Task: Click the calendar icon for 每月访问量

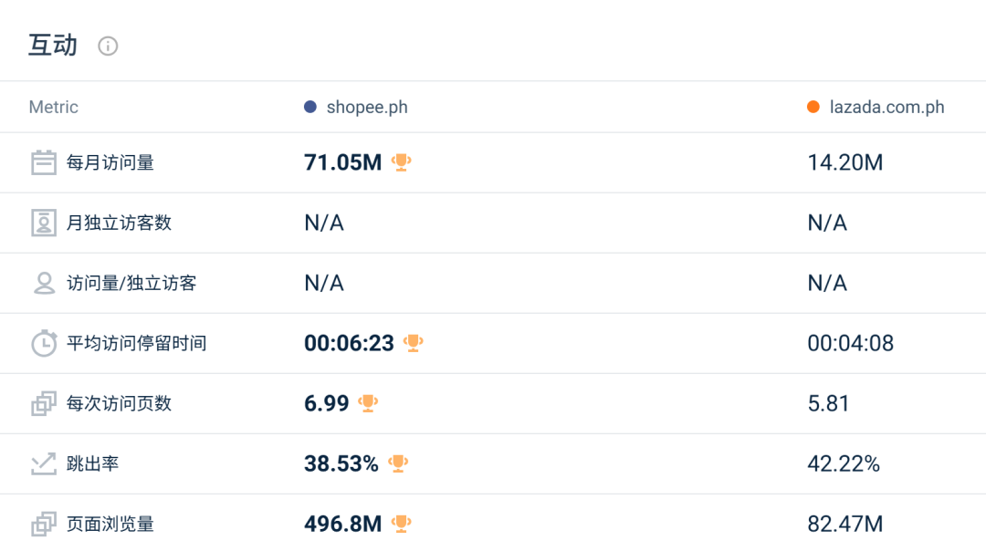Action: 44,162
